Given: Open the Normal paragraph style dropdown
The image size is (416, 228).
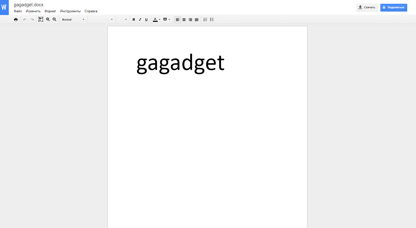Looking at the screenshot, I should [x=73, y=20].
